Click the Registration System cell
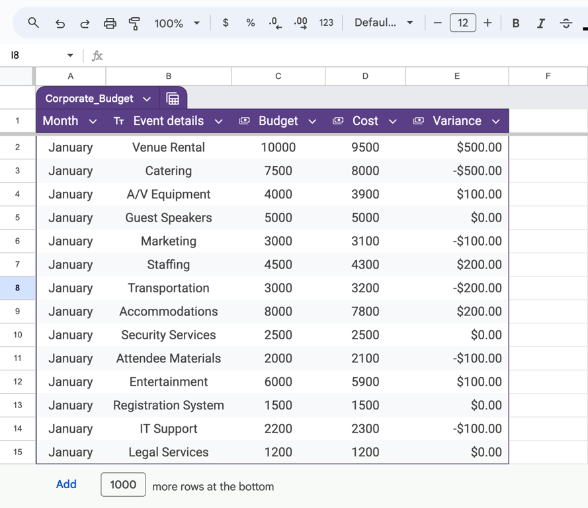Image resolution: width=588 pixels, height=508 pixels. tap(169, 405)
